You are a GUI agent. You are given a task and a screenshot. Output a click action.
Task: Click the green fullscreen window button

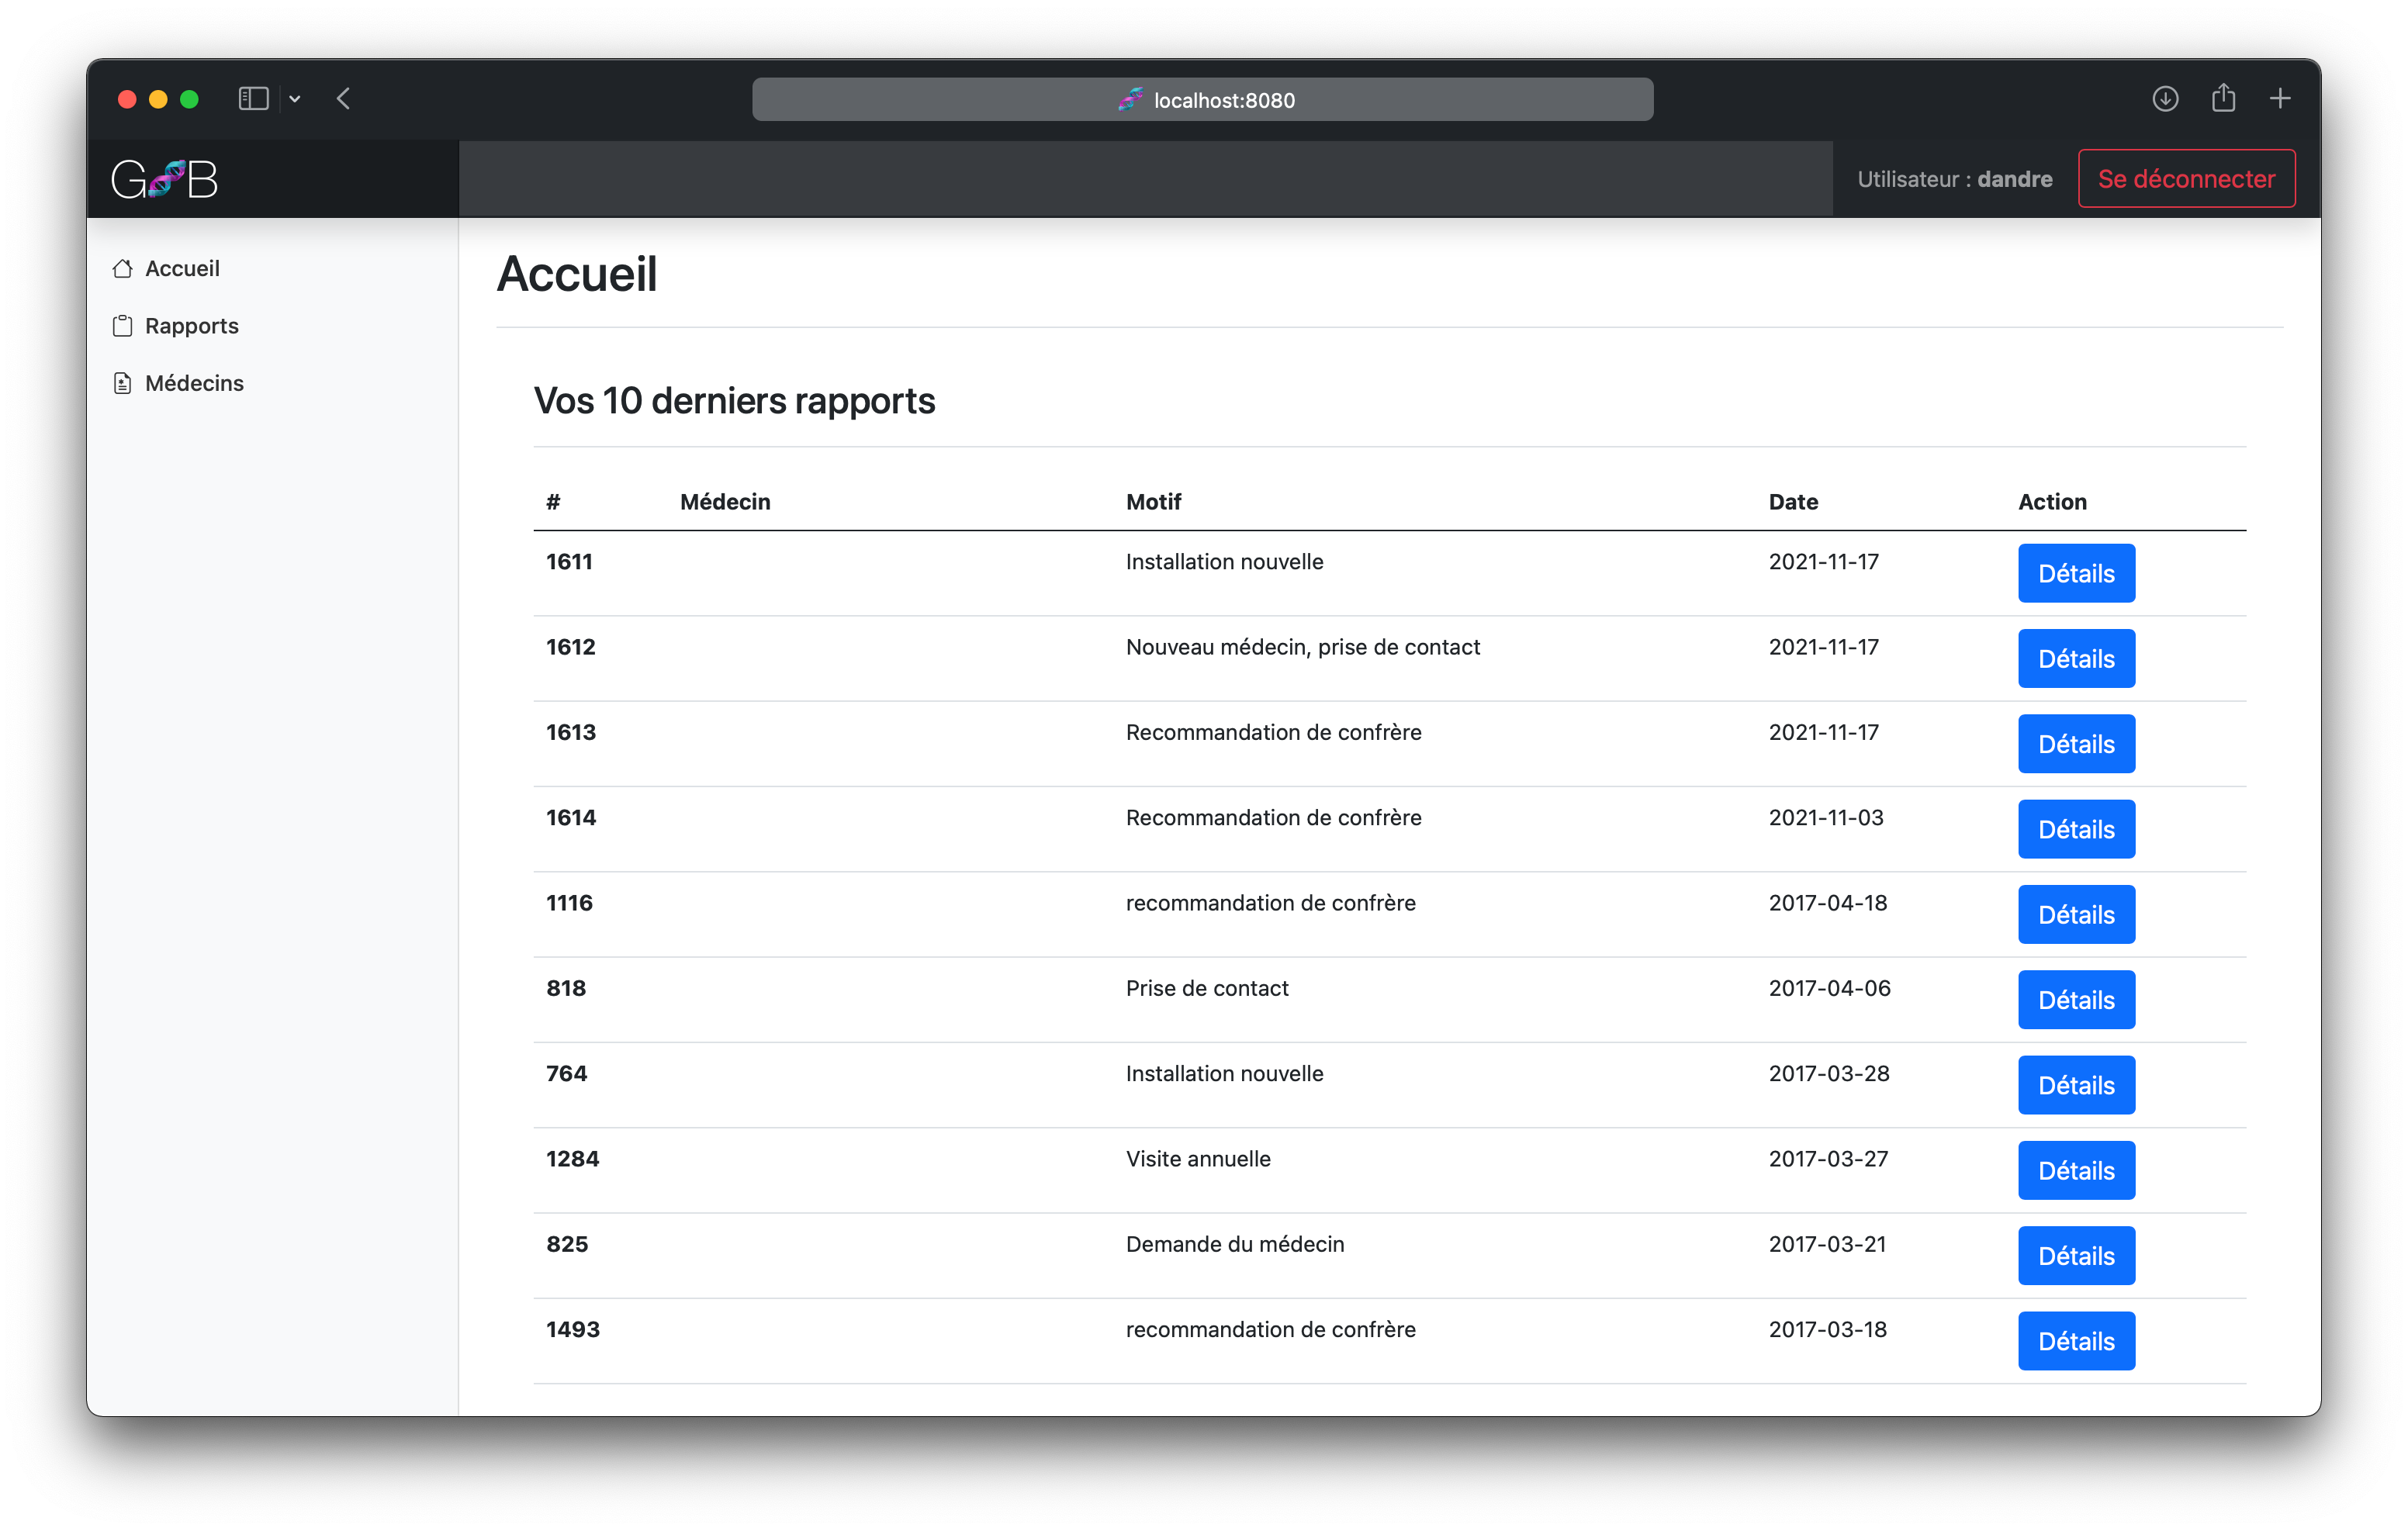[189, 99]
